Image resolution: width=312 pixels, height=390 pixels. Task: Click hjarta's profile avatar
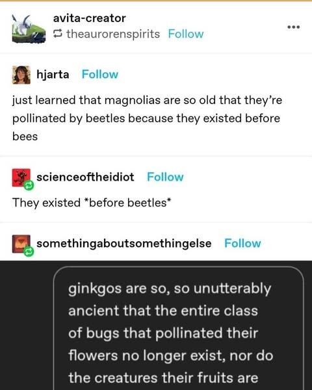point(21,75)
